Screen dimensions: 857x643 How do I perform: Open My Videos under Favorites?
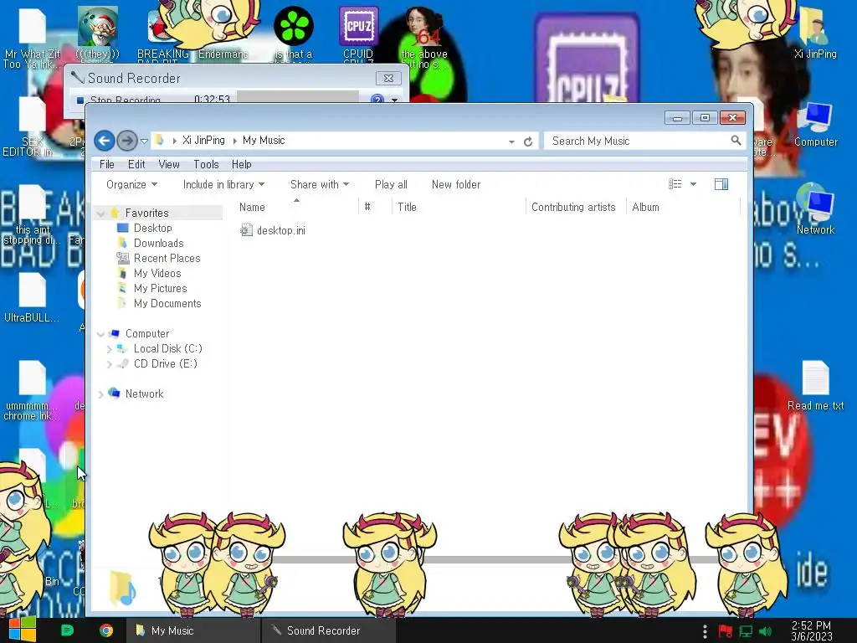tap(157, 274)
